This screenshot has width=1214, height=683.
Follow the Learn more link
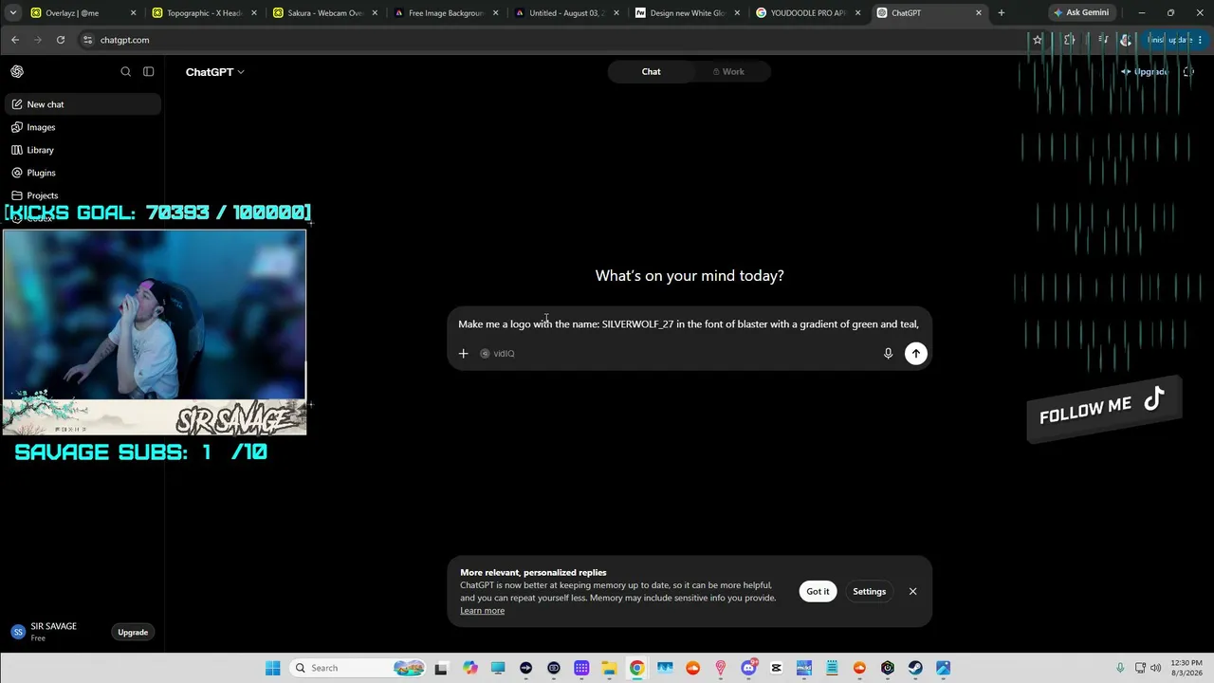point(482,610)
